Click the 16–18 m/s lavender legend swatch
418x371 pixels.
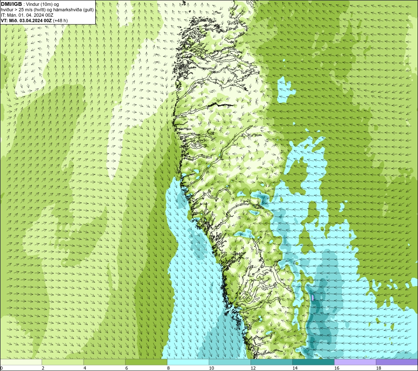click(x=355, y=362)
